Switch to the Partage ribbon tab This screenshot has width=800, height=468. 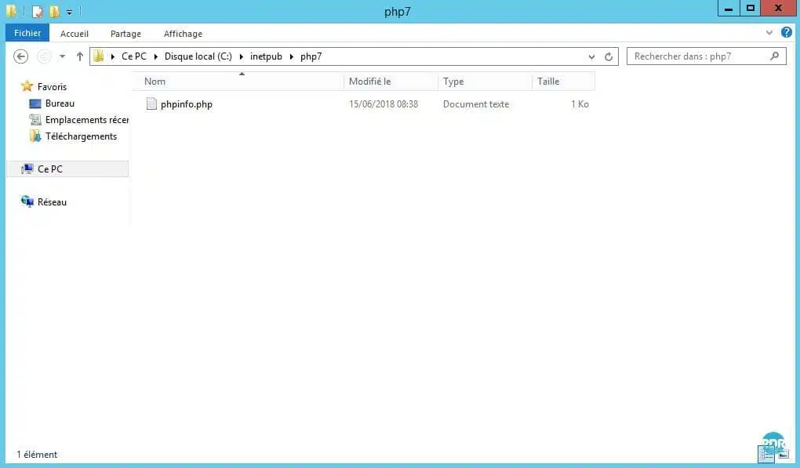click(125, 34)
